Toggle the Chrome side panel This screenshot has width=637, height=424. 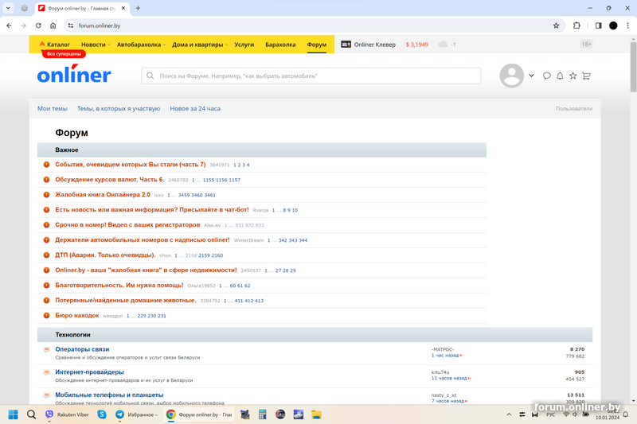click(598, 25)
